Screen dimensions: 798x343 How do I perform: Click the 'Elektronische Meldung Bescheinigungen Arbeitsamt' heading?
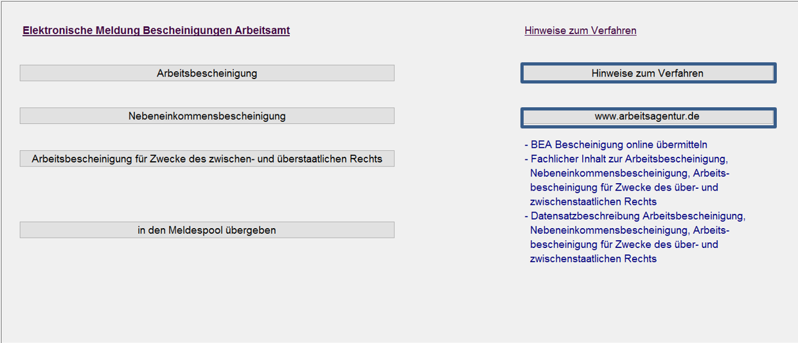(x=156, y=30)
